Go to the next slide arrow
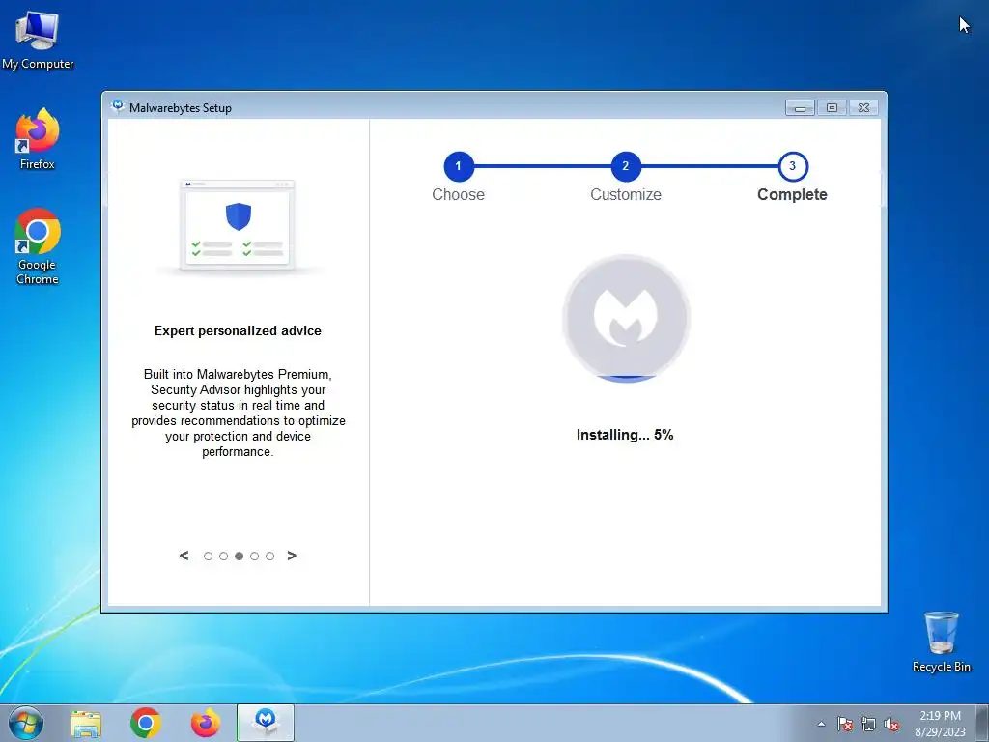This screenshot has height=742, width=989. pyautogui.click(x=292, y=556)
